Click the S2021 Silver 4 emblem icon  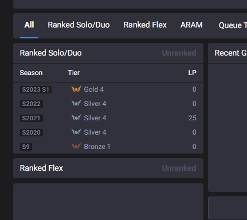[x=76, y=118]
